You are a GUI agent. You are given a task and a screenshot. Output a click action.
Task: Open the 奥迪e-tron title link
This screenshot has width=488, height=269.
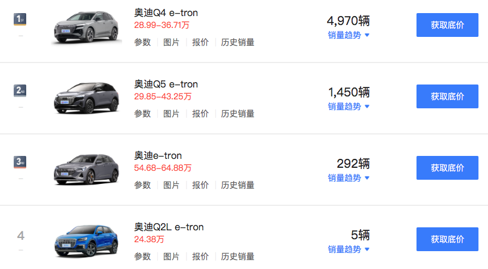tap(158, 155)
